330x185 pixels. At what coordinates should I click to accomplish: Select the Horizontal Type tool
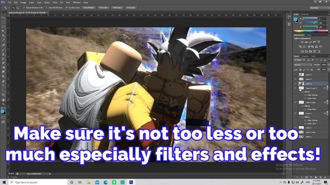pyautogui.click(x=3, y=86)
